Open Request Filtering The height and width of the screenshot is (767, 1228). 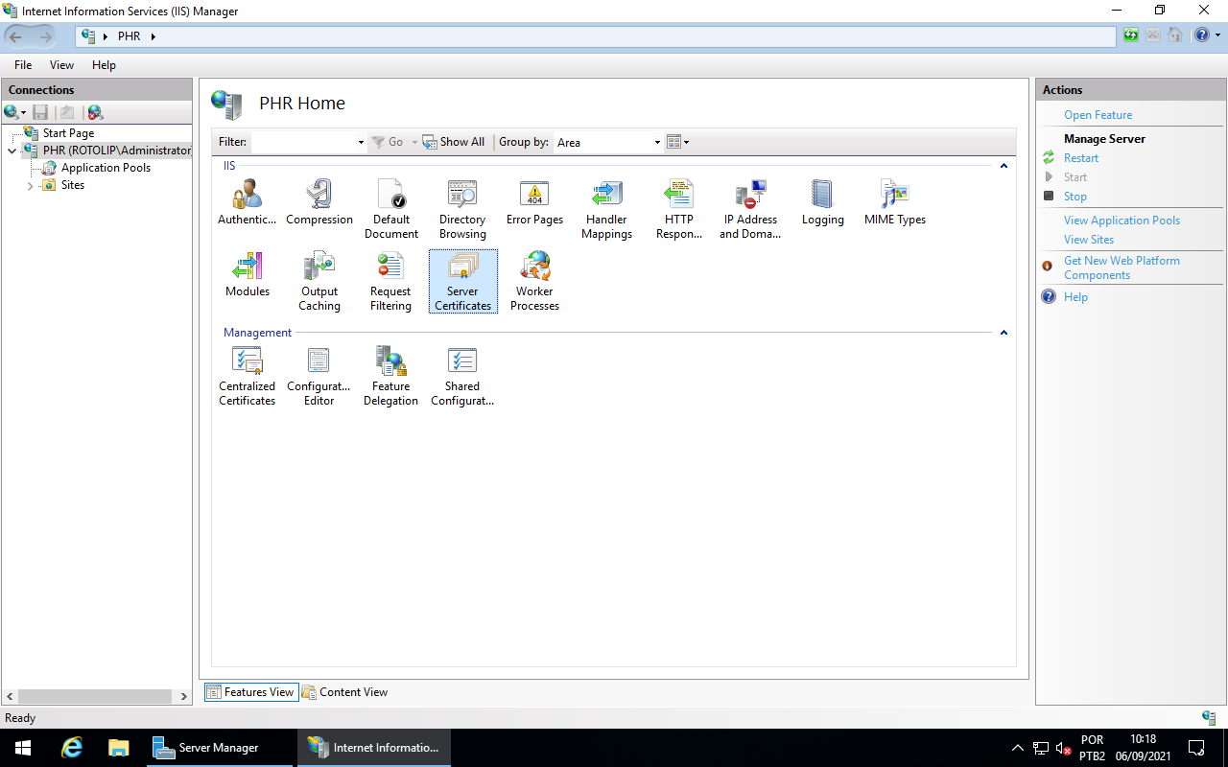(390, 280)
